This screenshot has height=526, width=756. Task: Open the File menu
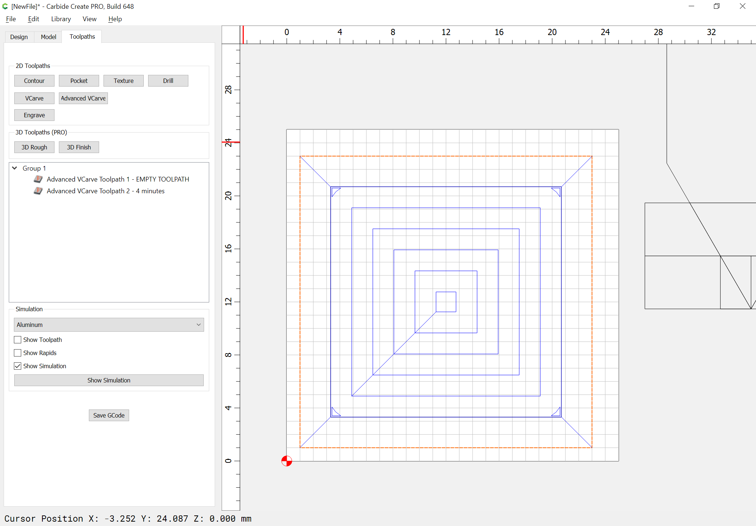click(11, 19)
